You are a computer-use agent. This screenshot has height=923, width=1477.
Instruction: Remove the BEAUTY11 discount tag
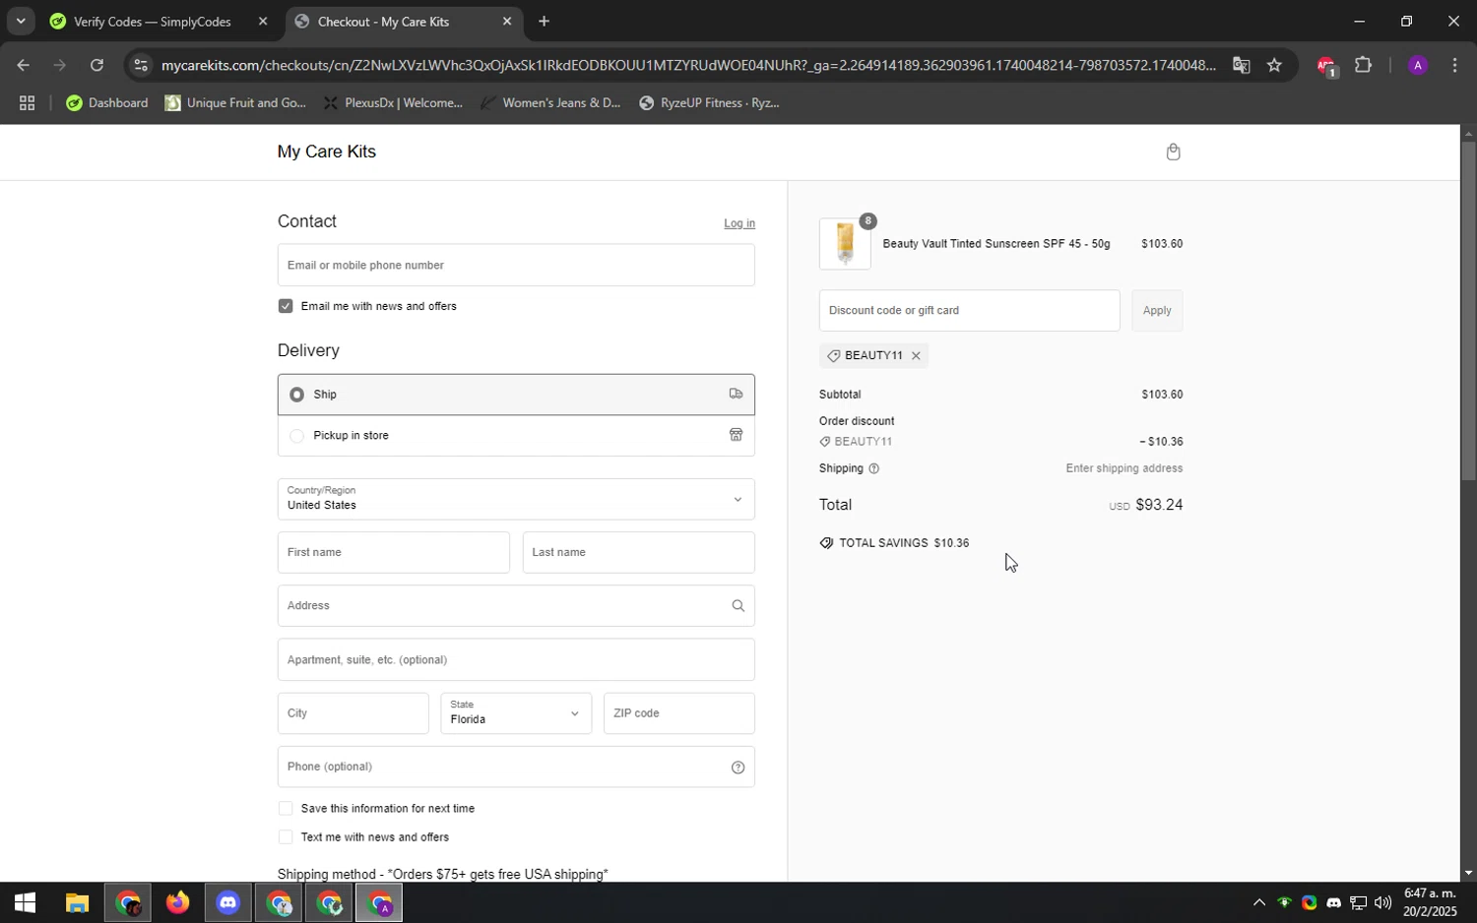click(x=916, y=356)
